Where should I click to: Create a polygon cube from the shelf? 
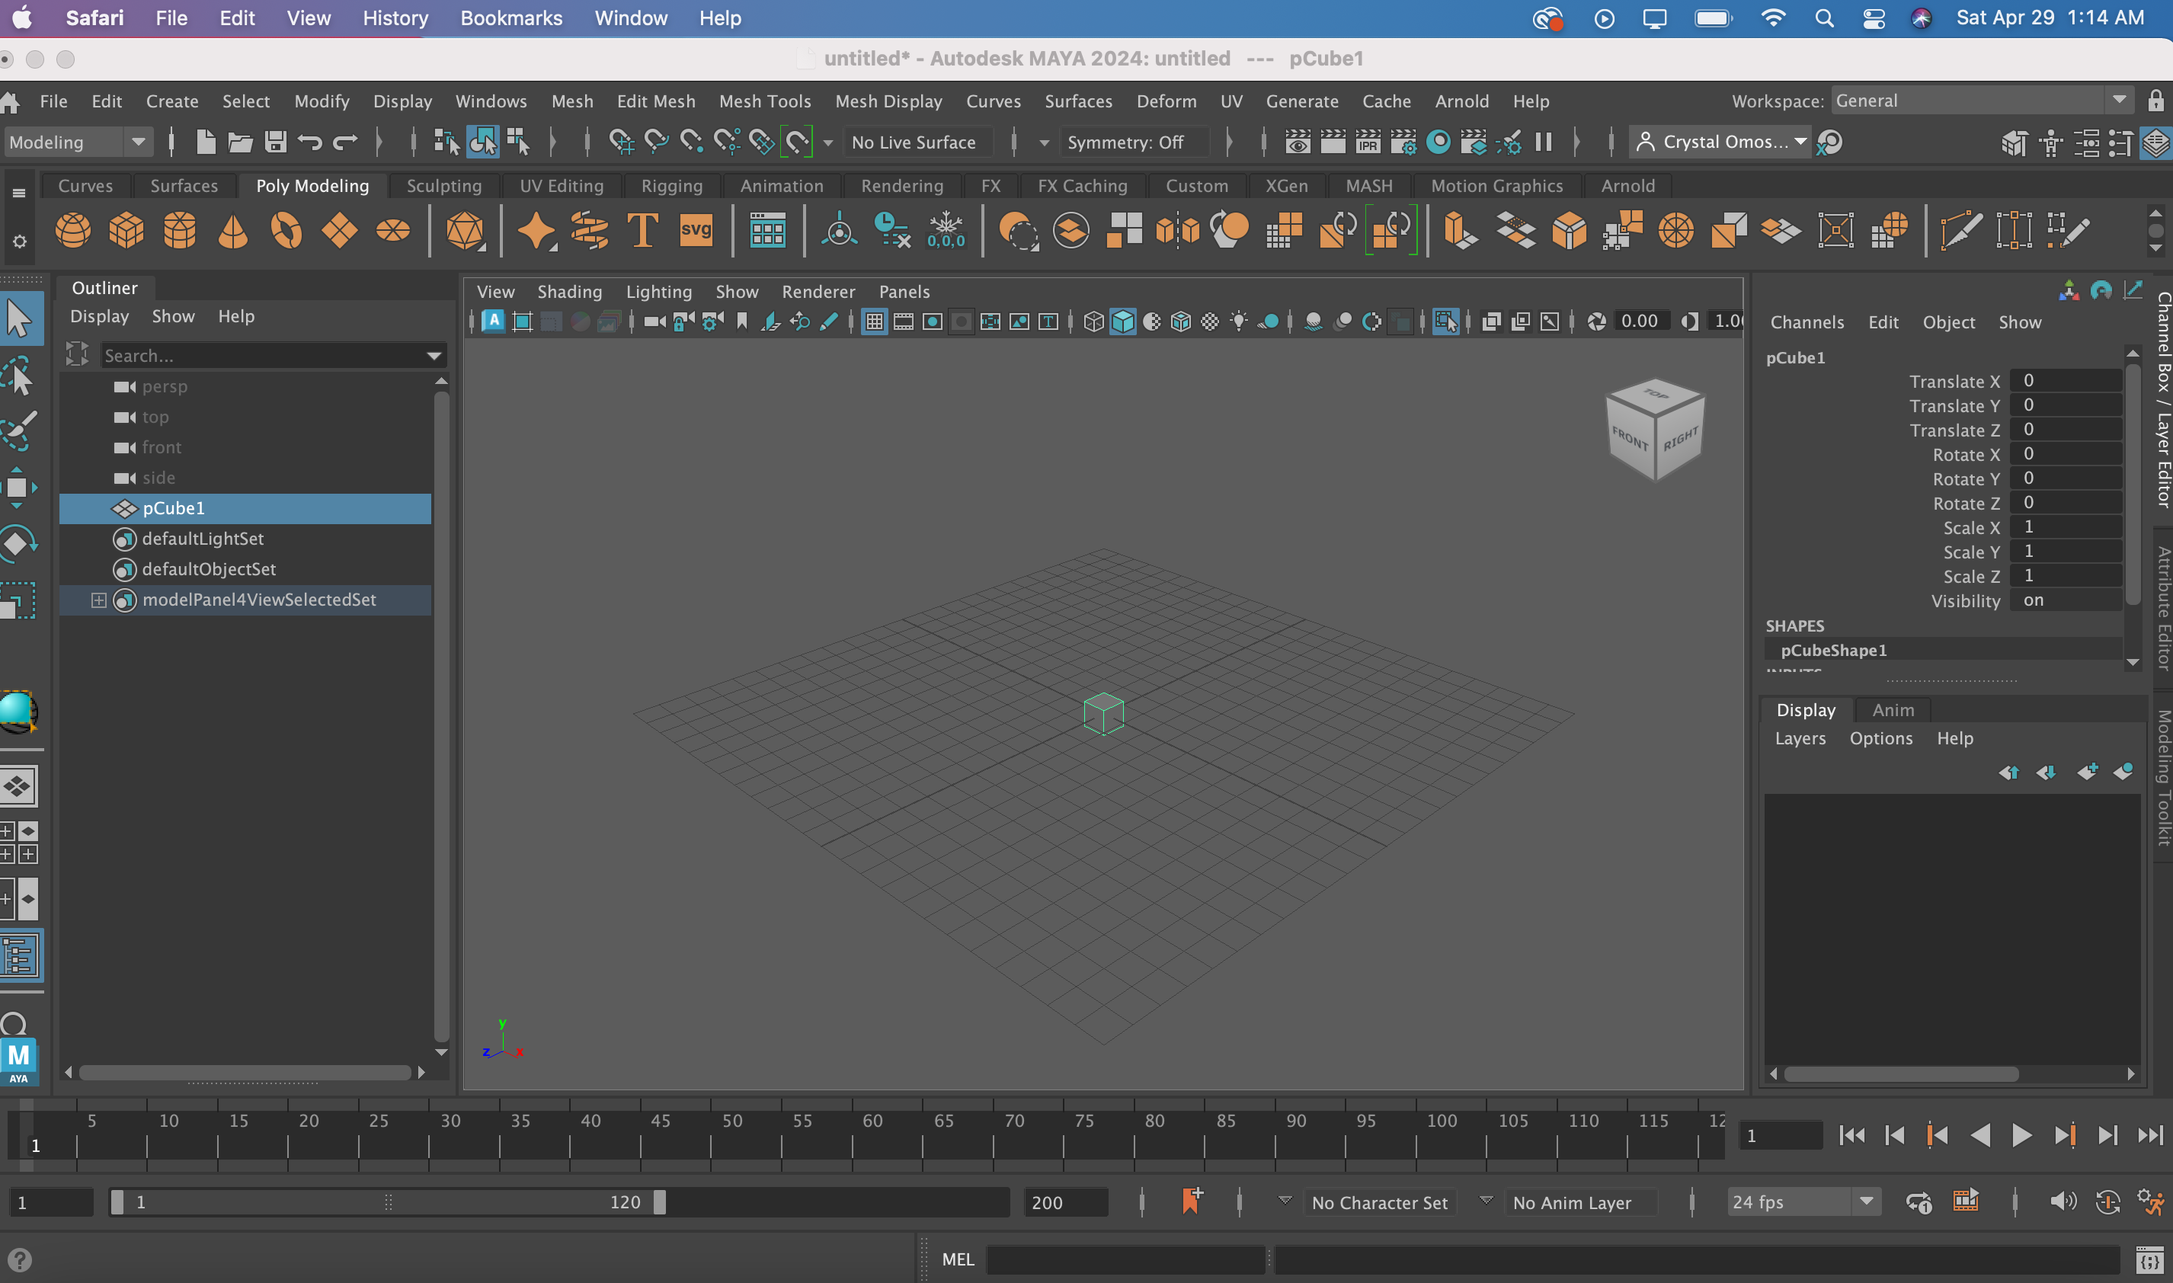tap(126, 231)
